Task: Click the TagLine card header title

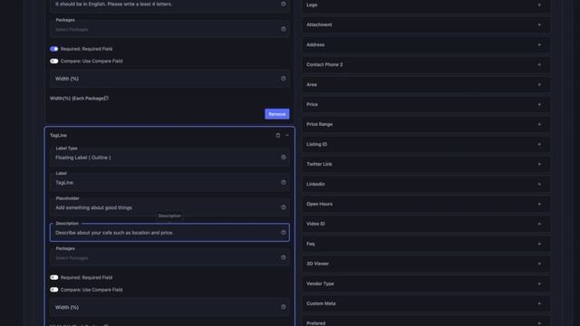Action: (58, 135)
